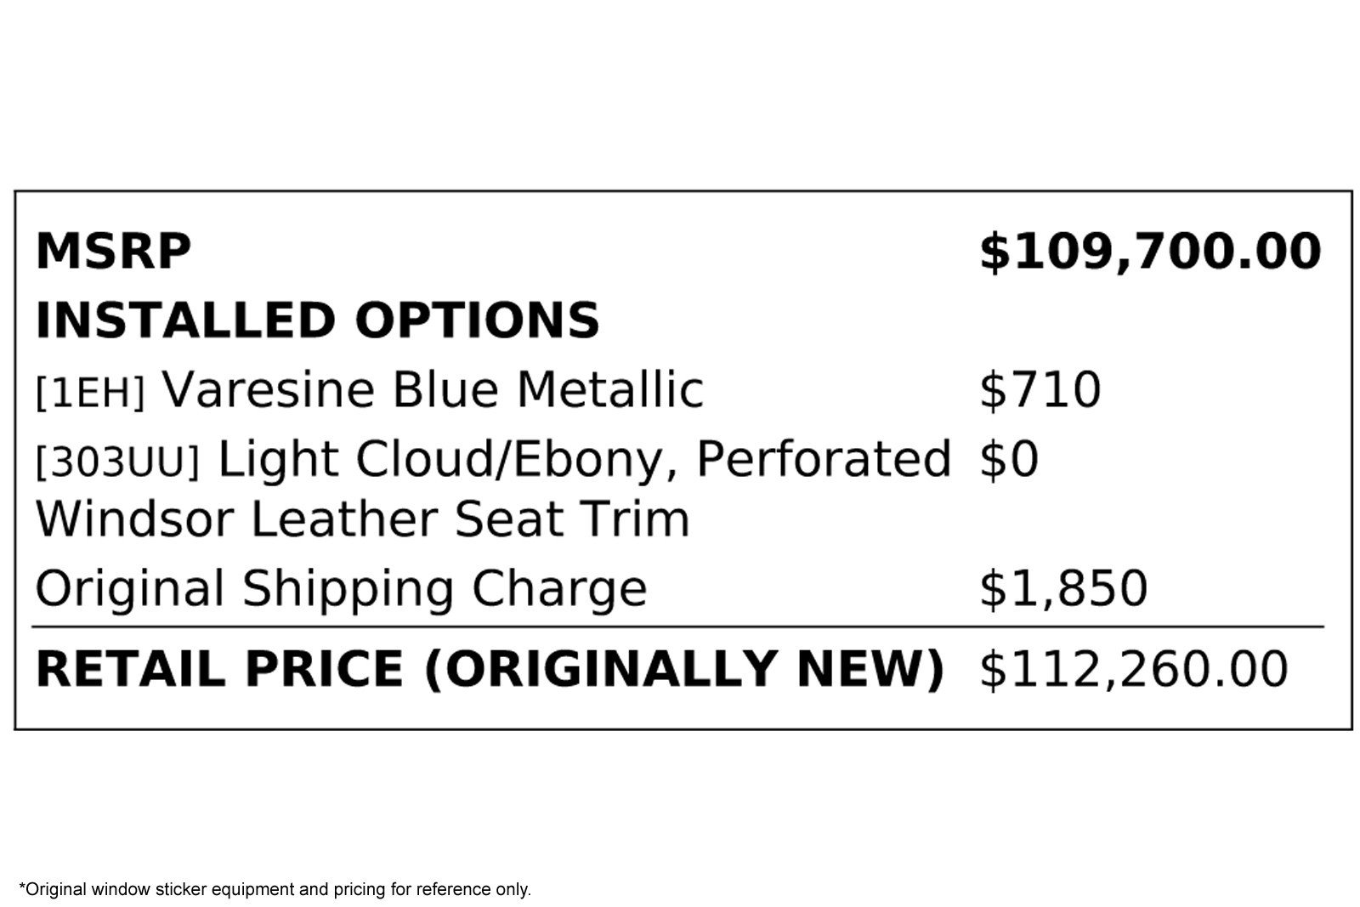The height and width of the screenshot is (907, 1360).
Task: Click Windsor Leather Seat Trim line
Action: [362, 519]
